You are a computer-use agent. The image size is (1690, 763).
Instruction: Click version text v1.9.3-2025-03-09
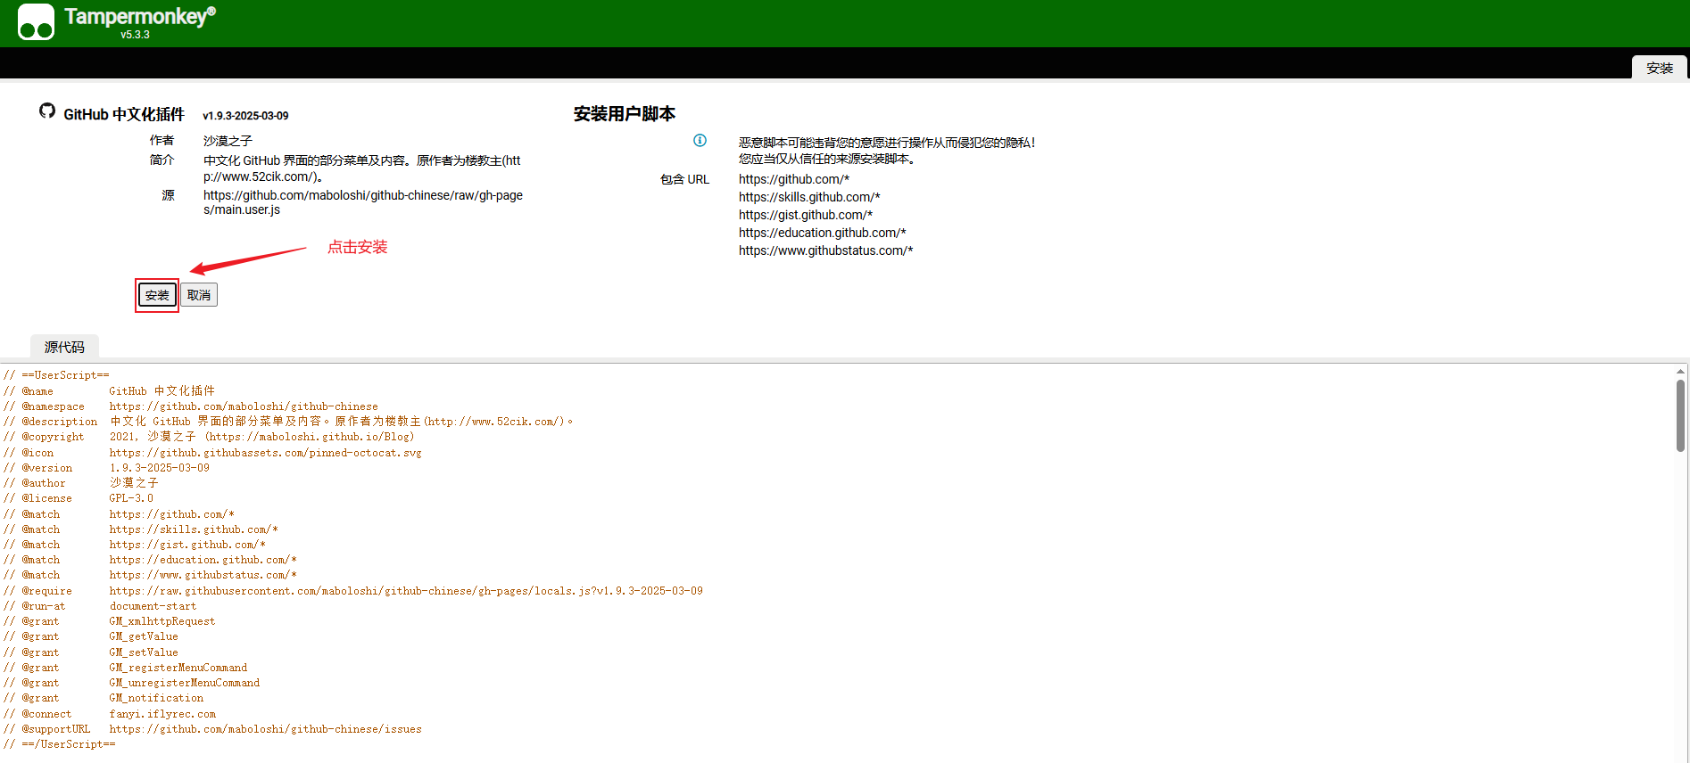pyautogui.click(x=245, y=116)
